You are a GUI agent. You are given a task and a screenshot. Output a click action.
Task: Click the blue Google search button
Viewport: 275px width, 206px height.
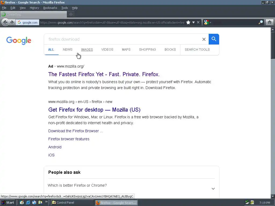[214, 39]
